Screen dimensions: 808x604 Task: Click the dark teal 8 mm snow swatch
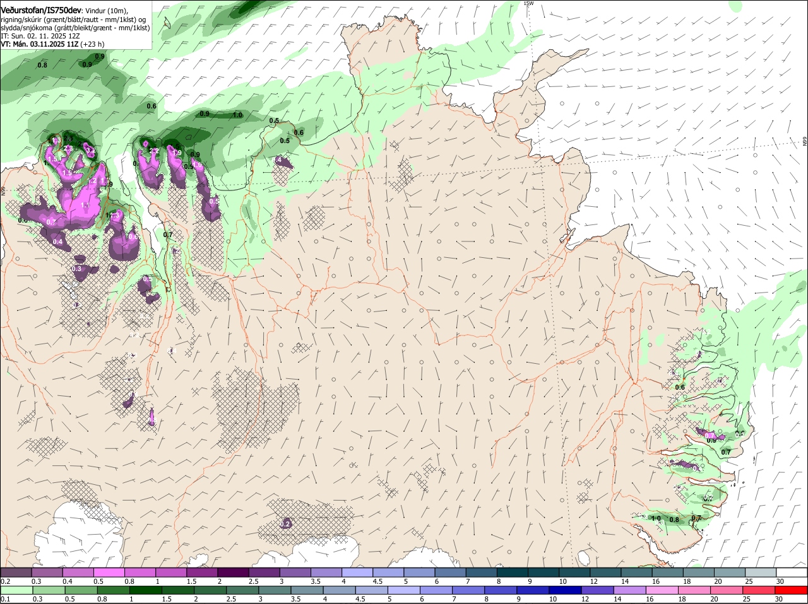point(513,572)
